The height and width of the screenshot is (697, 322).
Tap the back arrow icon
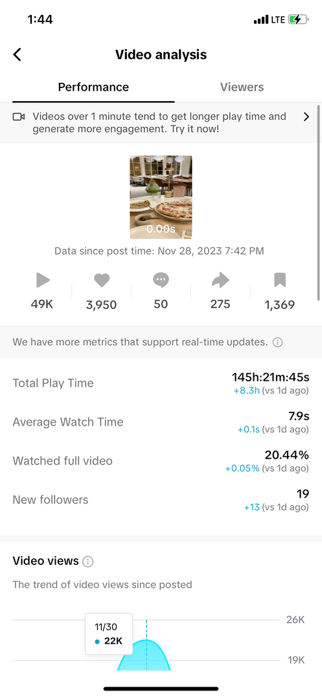click(17, 54)
